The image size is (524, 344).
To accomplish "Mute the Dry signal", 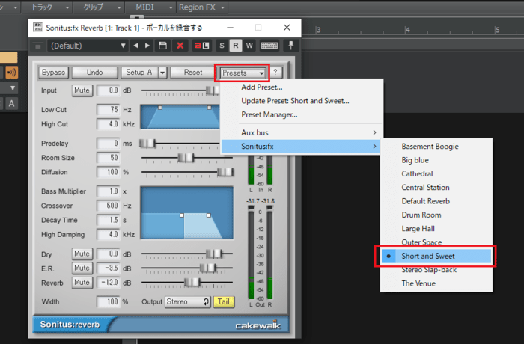I will pyautogui.click(x=82, y=254).
